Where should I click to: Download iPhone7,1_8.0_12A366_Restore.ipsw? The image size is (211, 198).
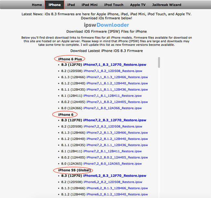click(x=113, y=108)
